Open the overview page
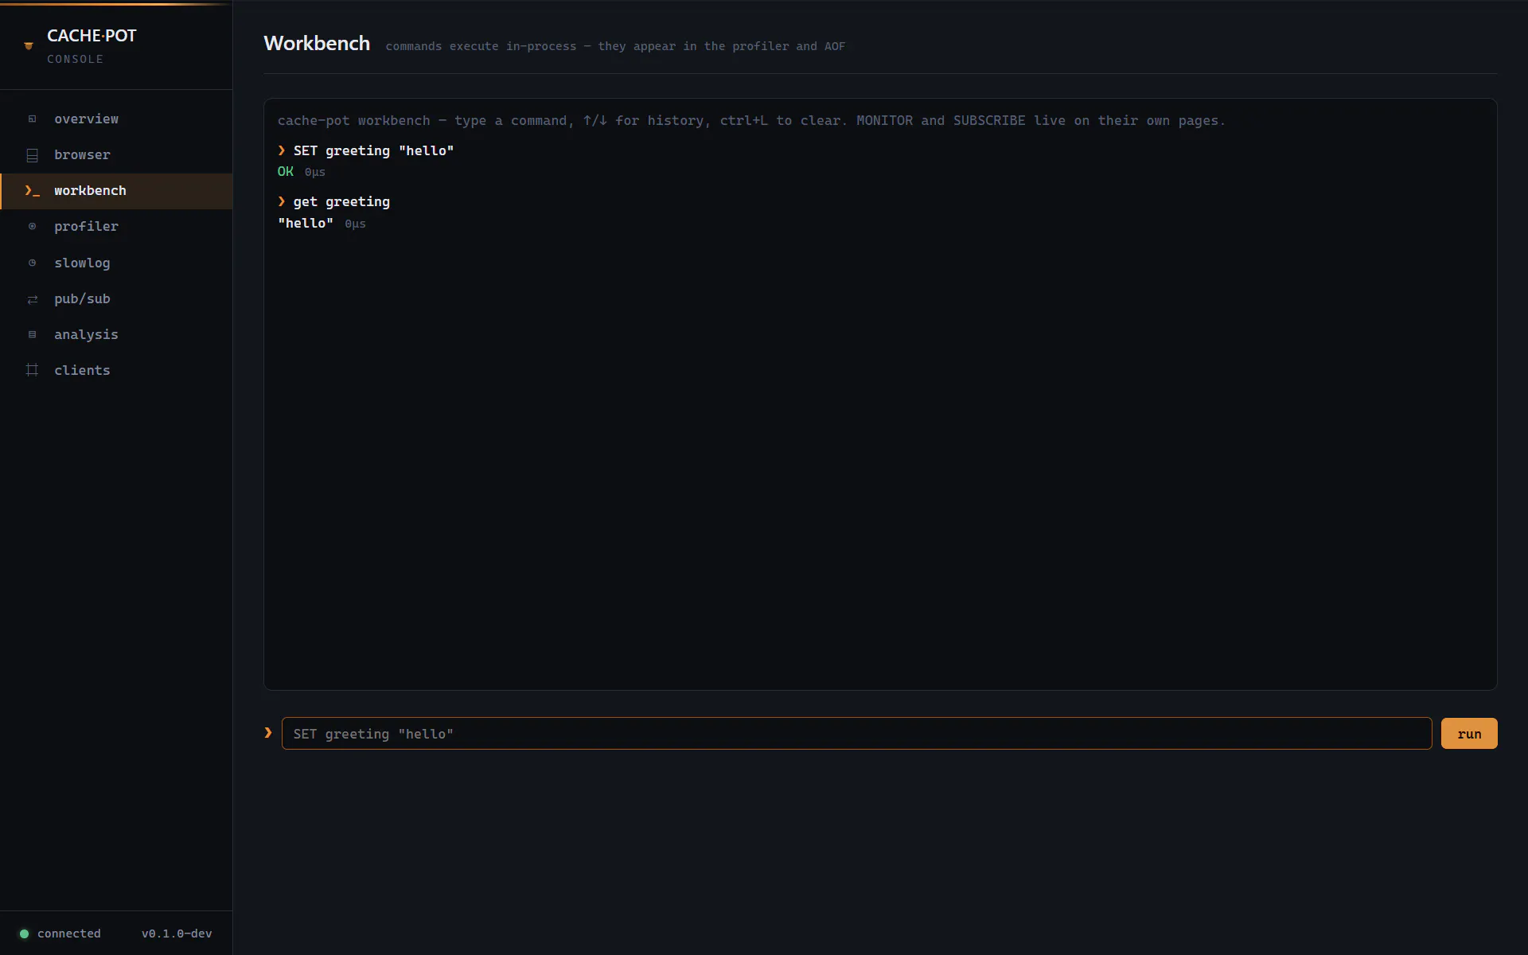 point(116,119)
